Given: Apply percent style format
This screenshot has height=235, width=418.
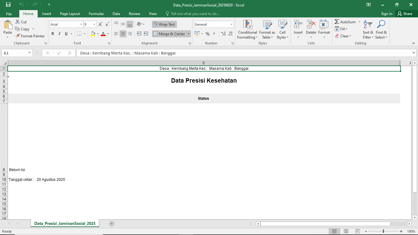Looking at the screenshot, I should pyautogui.click(x=207, y=34).
